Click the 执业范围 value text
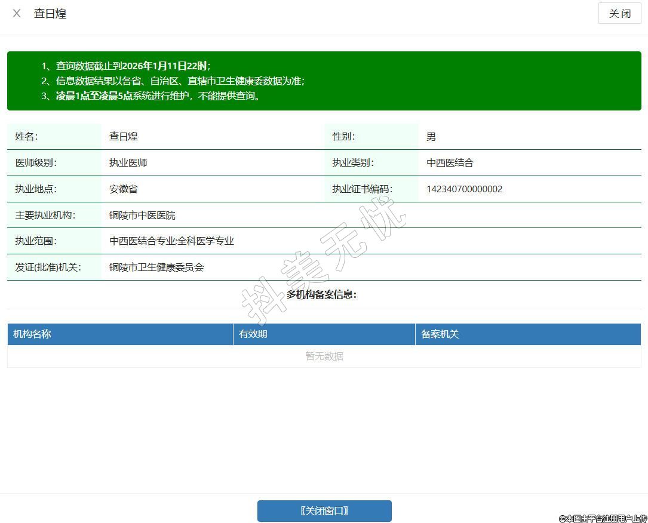 pos(171,241)
